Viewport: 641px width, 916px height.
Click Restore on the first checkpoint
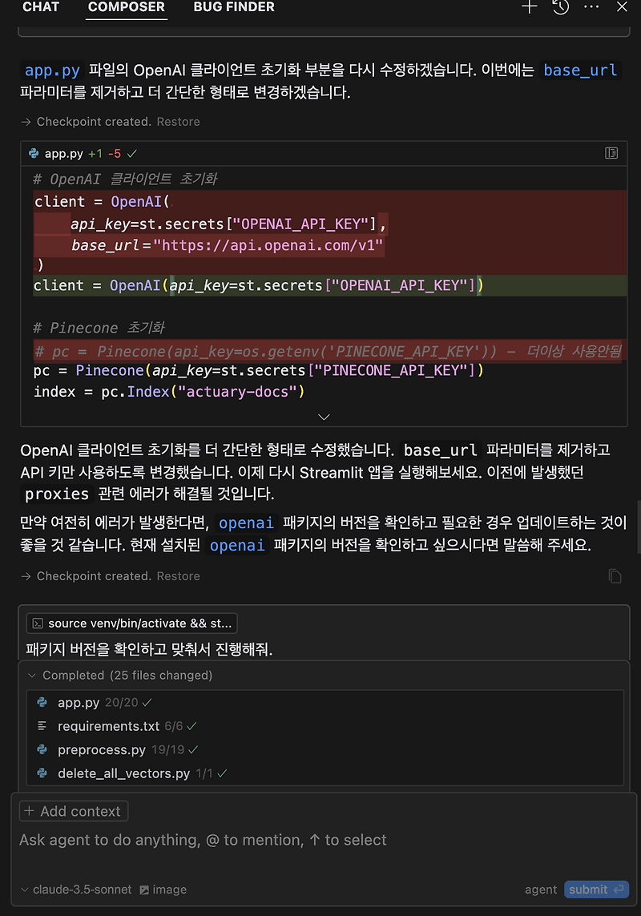click(x=178, y=122)
